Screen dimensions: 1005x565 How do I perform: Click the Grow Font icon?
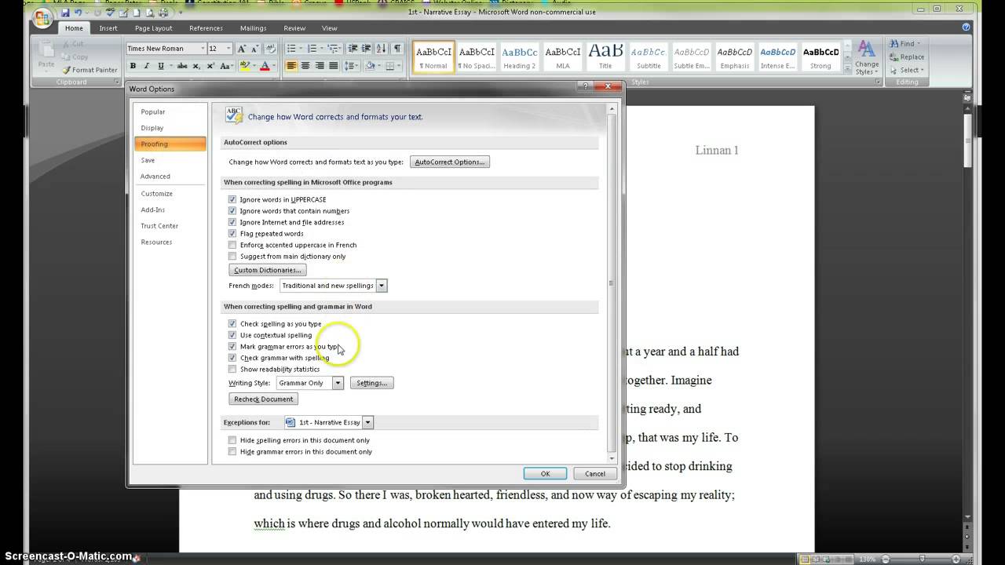[243, 49]
